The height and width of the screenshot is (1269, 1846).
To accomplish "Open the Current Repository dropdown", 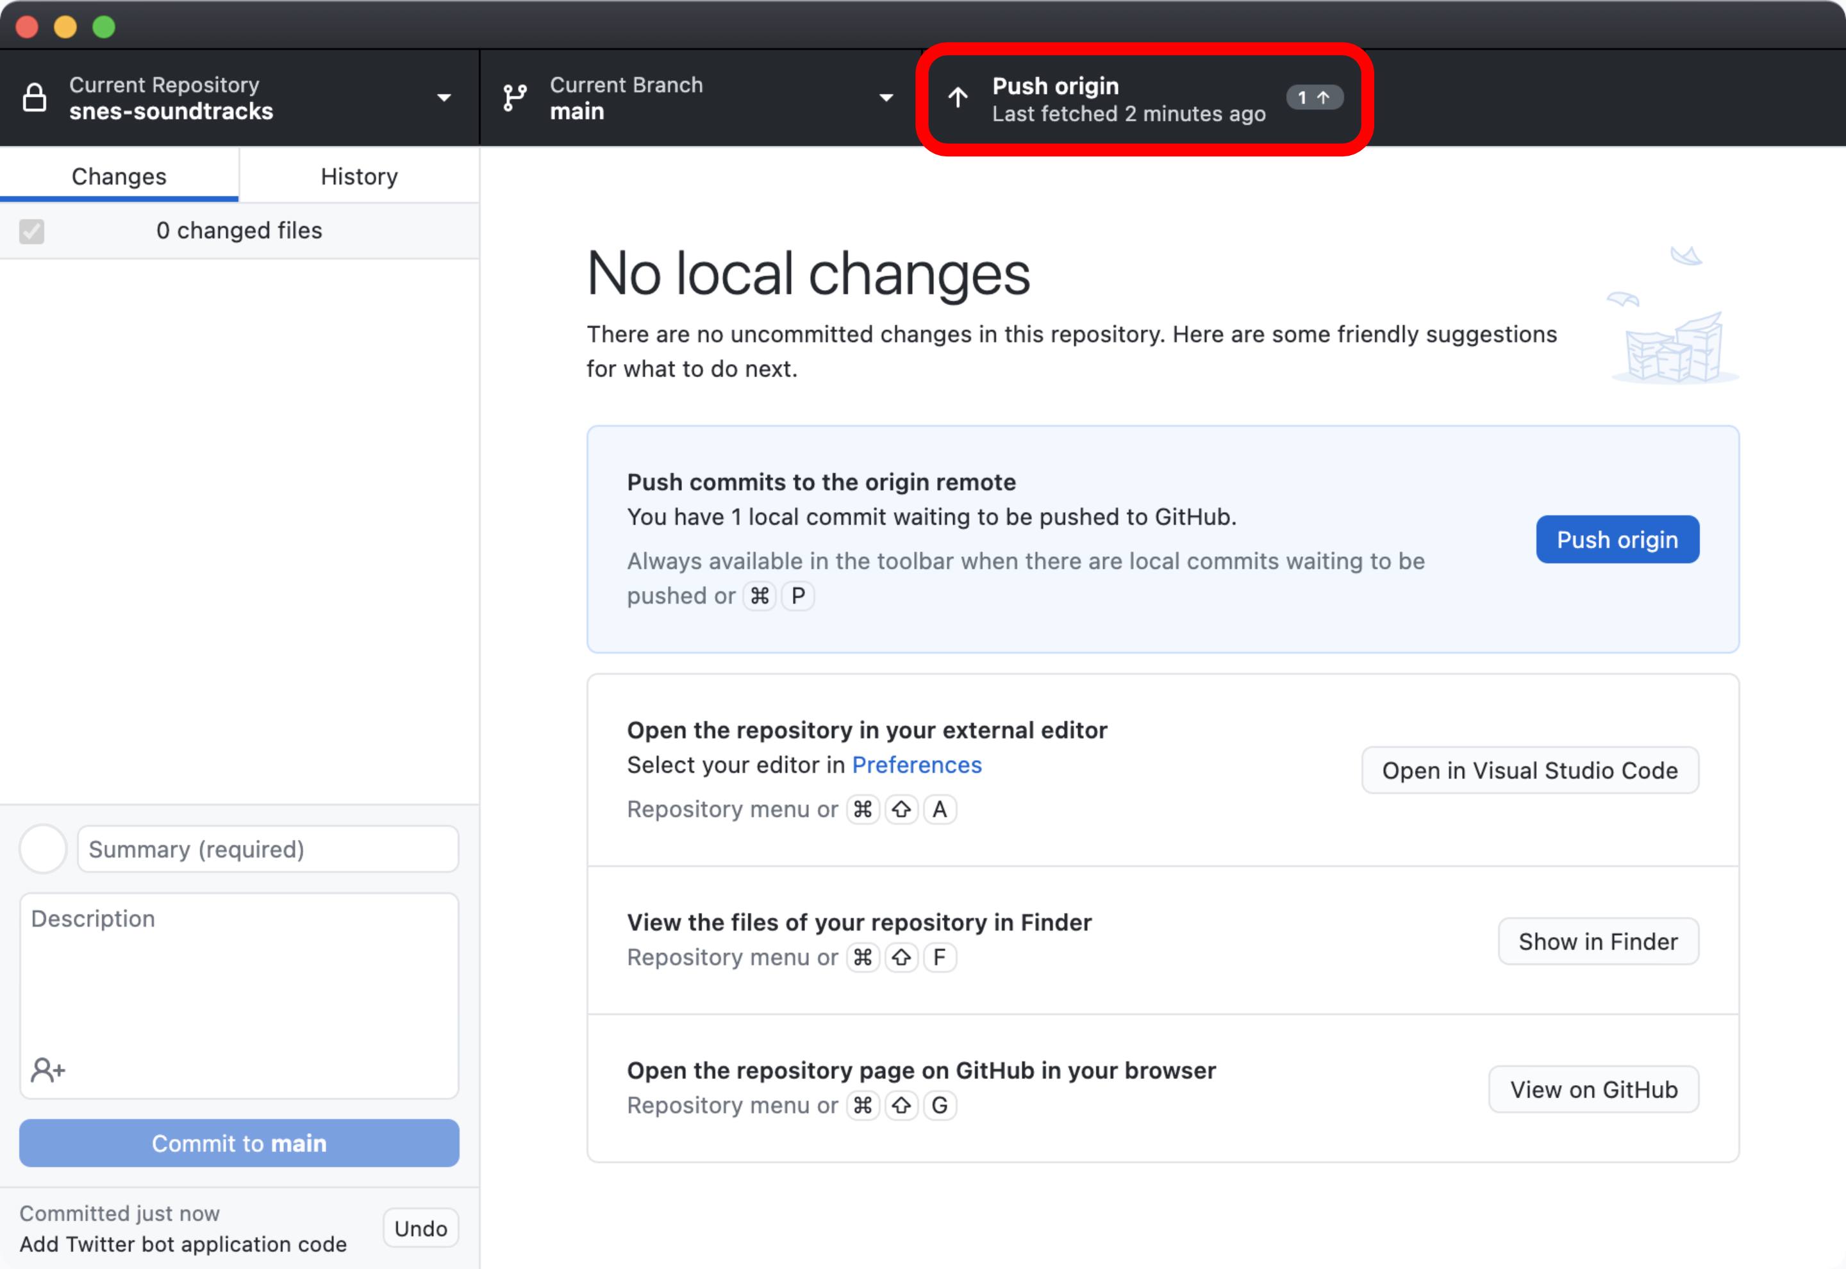I will click(x=444, y=97).
